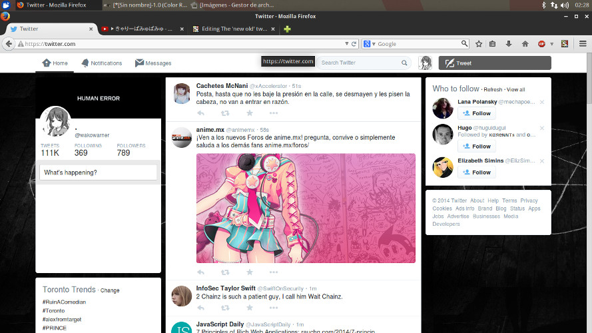Viewport: 592px width, 333px height.
Task: Open a new tab with the green plus
Action: tap(287, 29)
